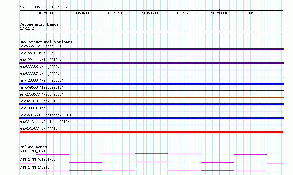This screenshot has height=175, width=293.
Task: Open variant esv2758677 (Redon2006) label
Action: (x=41, y=94)
